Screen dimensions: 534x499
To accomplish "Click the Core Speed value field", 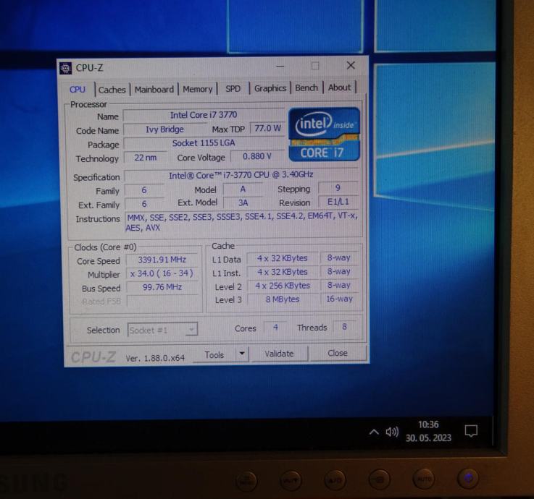I will [162, 261].
